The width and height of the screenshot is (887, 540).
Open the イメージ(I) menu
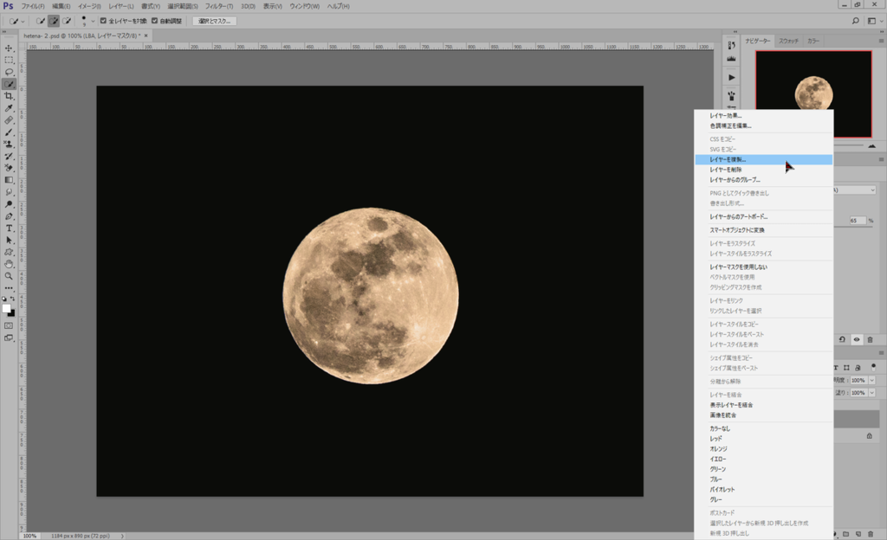(x=89, y=6)
